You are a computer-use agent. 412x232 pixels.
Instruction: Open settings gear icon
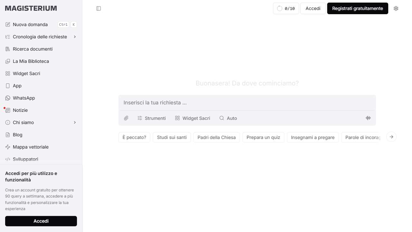tap(396, 8)
